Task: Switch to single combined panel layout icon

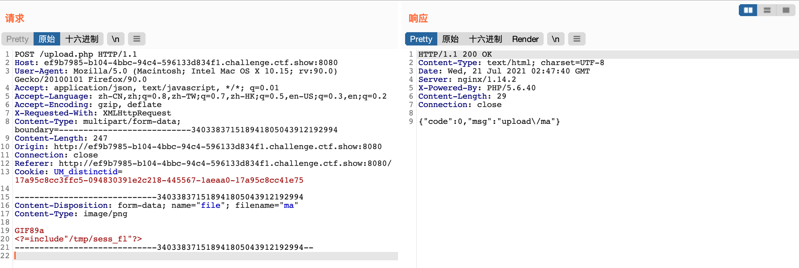Action: coord(786,10)
